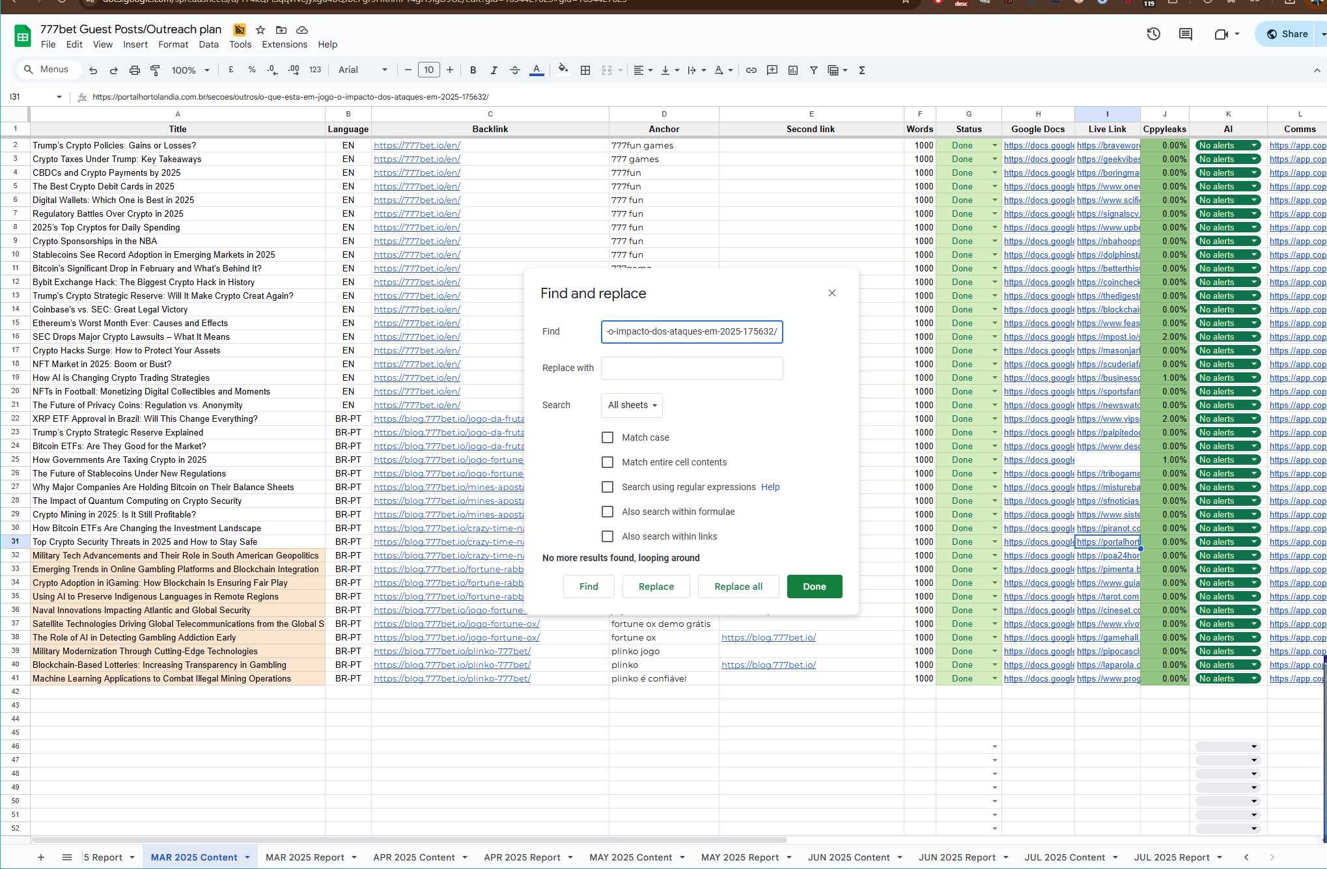
Task: Click the green Done button
Action: (814, 586)
